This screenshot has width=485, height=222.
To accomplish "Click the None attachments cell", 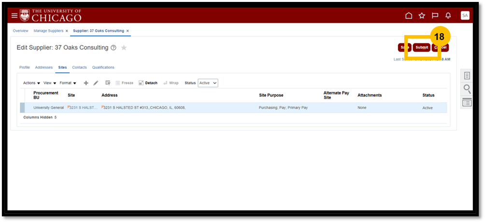I will [x=362, y=108].
